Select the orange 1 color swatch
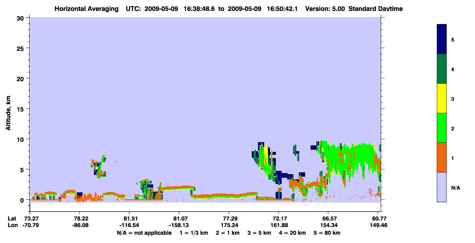475x243 pixels. (x=442, y=157)
